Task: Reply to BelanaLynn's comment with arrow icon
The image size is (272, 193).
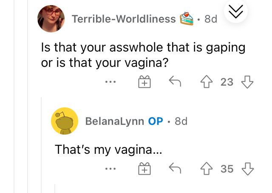Action: click(x=175, y=168)
